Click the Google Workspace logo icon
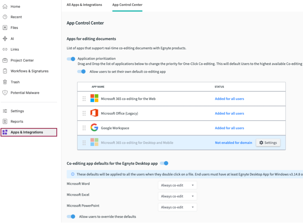 pyautogui.click(x=94, y=128)
